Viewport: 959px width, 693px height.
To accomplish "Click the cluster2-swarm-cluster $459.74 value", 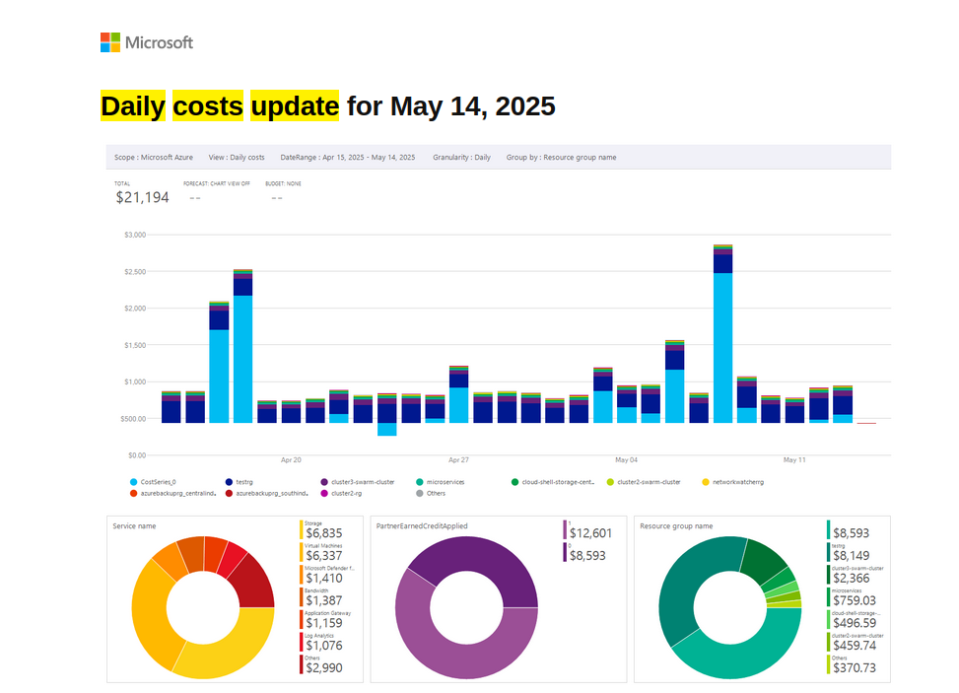I will (x=855, y=646).
